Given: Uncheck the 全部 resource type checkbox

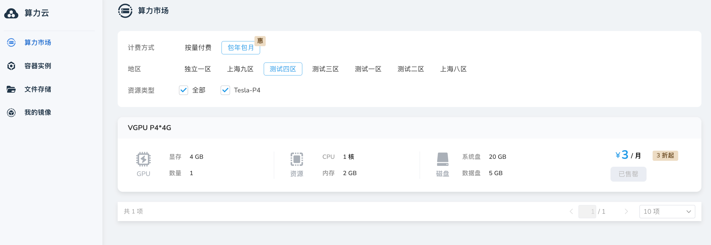Looking at the screenshot, I should 184,90.
